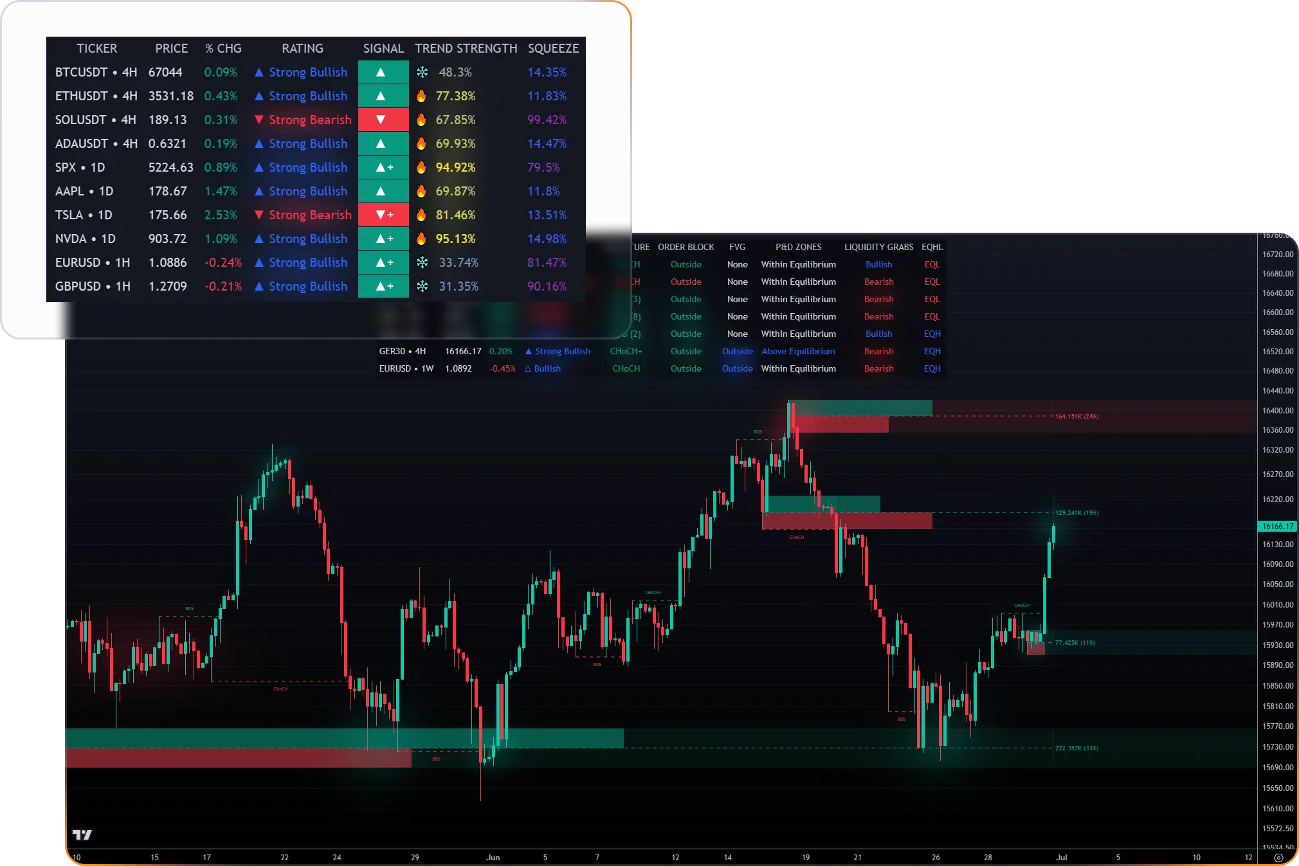
Task: Click the SQUEEZE column header
Action: (x=553, y=49)
